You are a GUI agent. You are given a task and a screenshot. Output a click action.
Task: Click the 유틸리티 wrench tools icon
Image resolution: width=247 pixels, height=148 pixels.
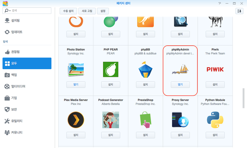pyautogui.click(x=7, y=121)
